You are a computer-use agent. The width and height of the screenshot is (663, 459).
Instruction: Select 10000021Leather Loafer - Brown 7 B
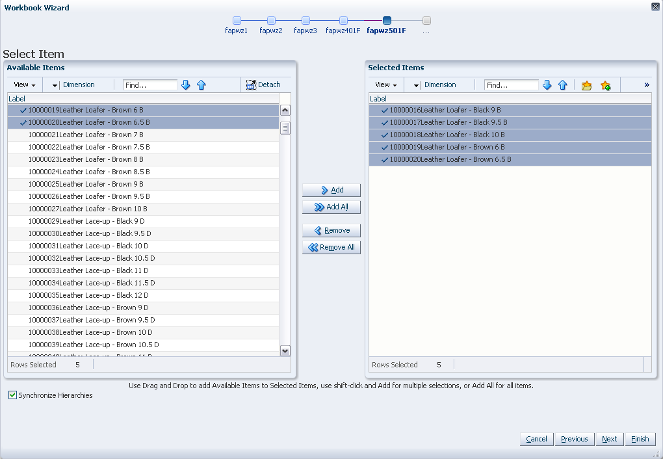(x=144, y=135)
